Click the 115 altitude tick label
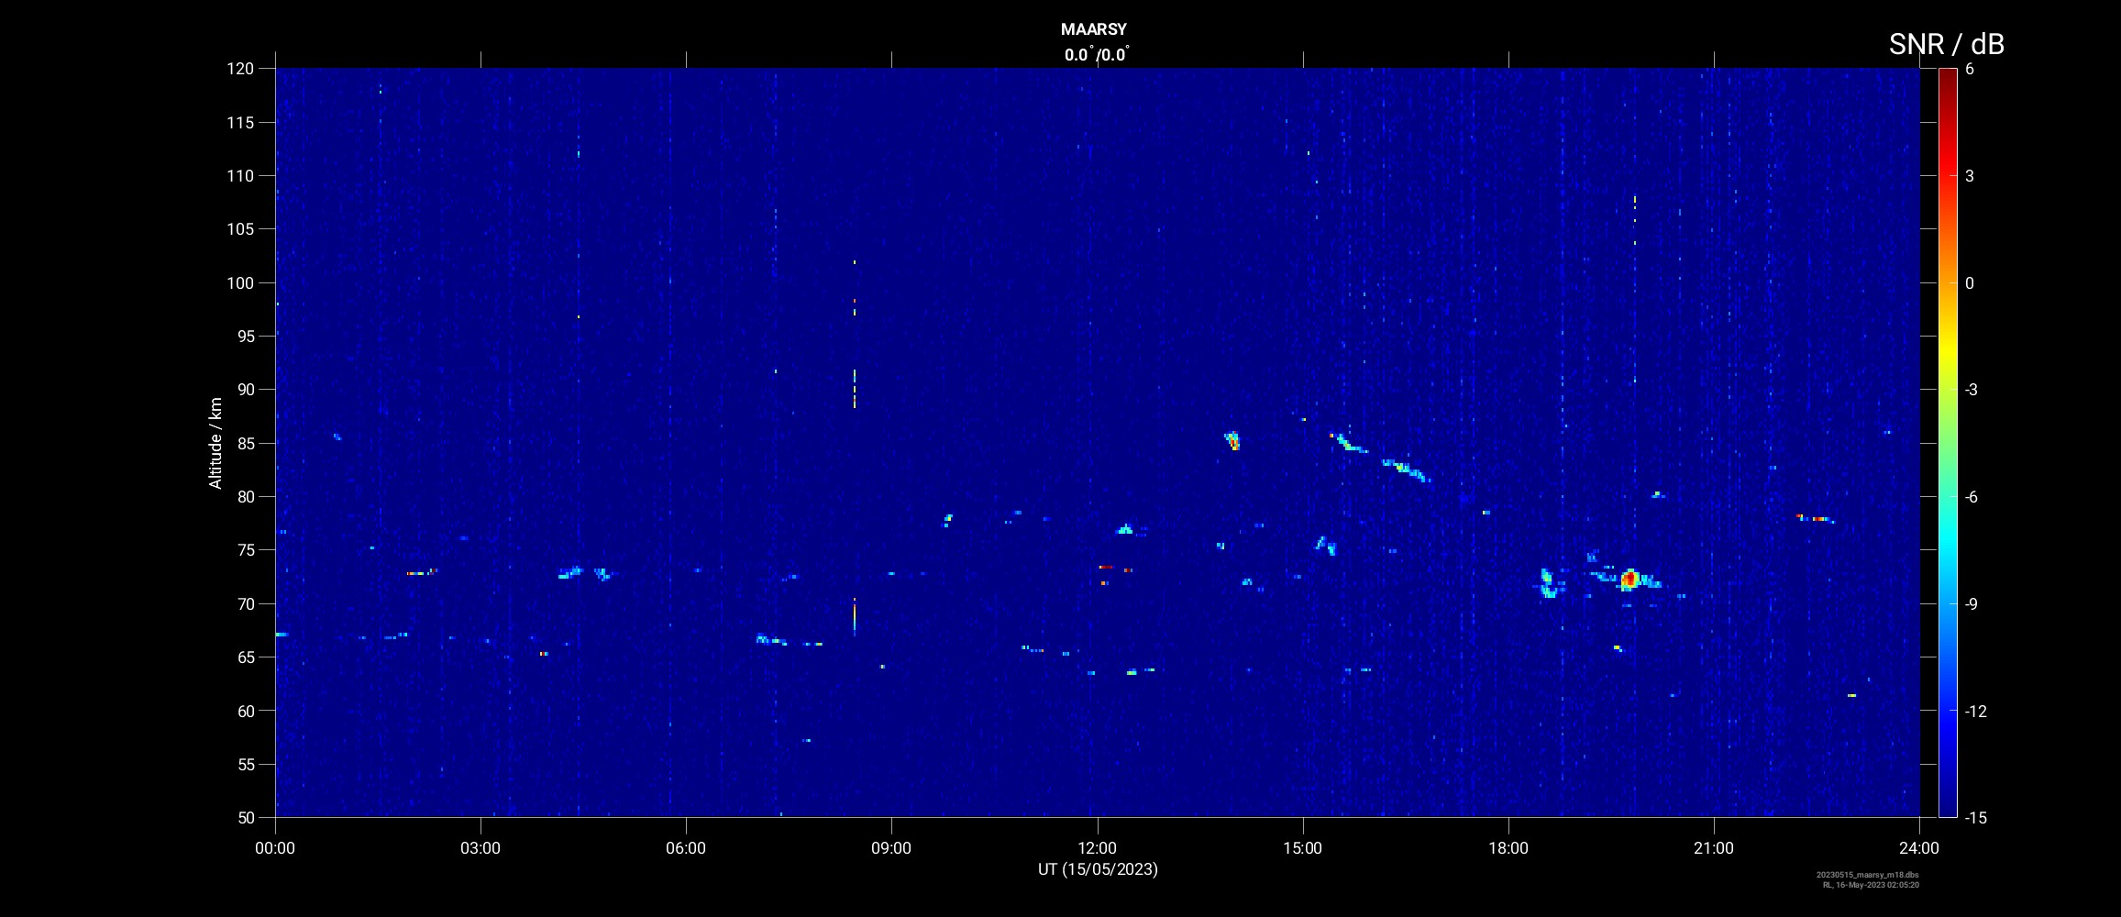This screenshot has width=2121, height=917. click(240, 122)
